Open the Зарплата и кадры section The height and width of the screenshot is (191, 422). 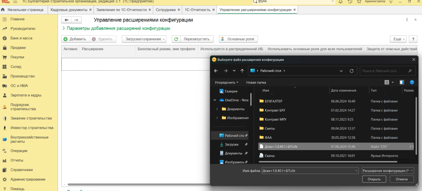[26, 95]
